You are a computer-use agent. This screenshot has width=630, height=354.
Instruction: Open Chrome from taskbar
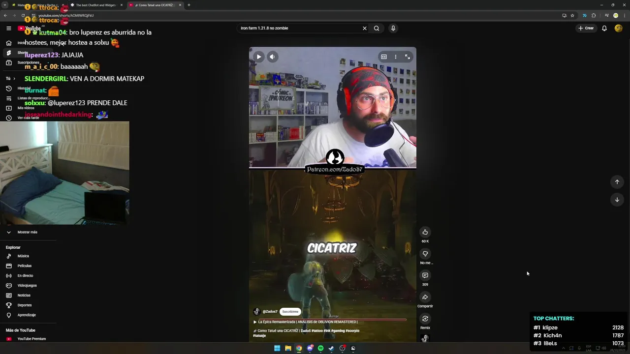(x=299, y=348)
